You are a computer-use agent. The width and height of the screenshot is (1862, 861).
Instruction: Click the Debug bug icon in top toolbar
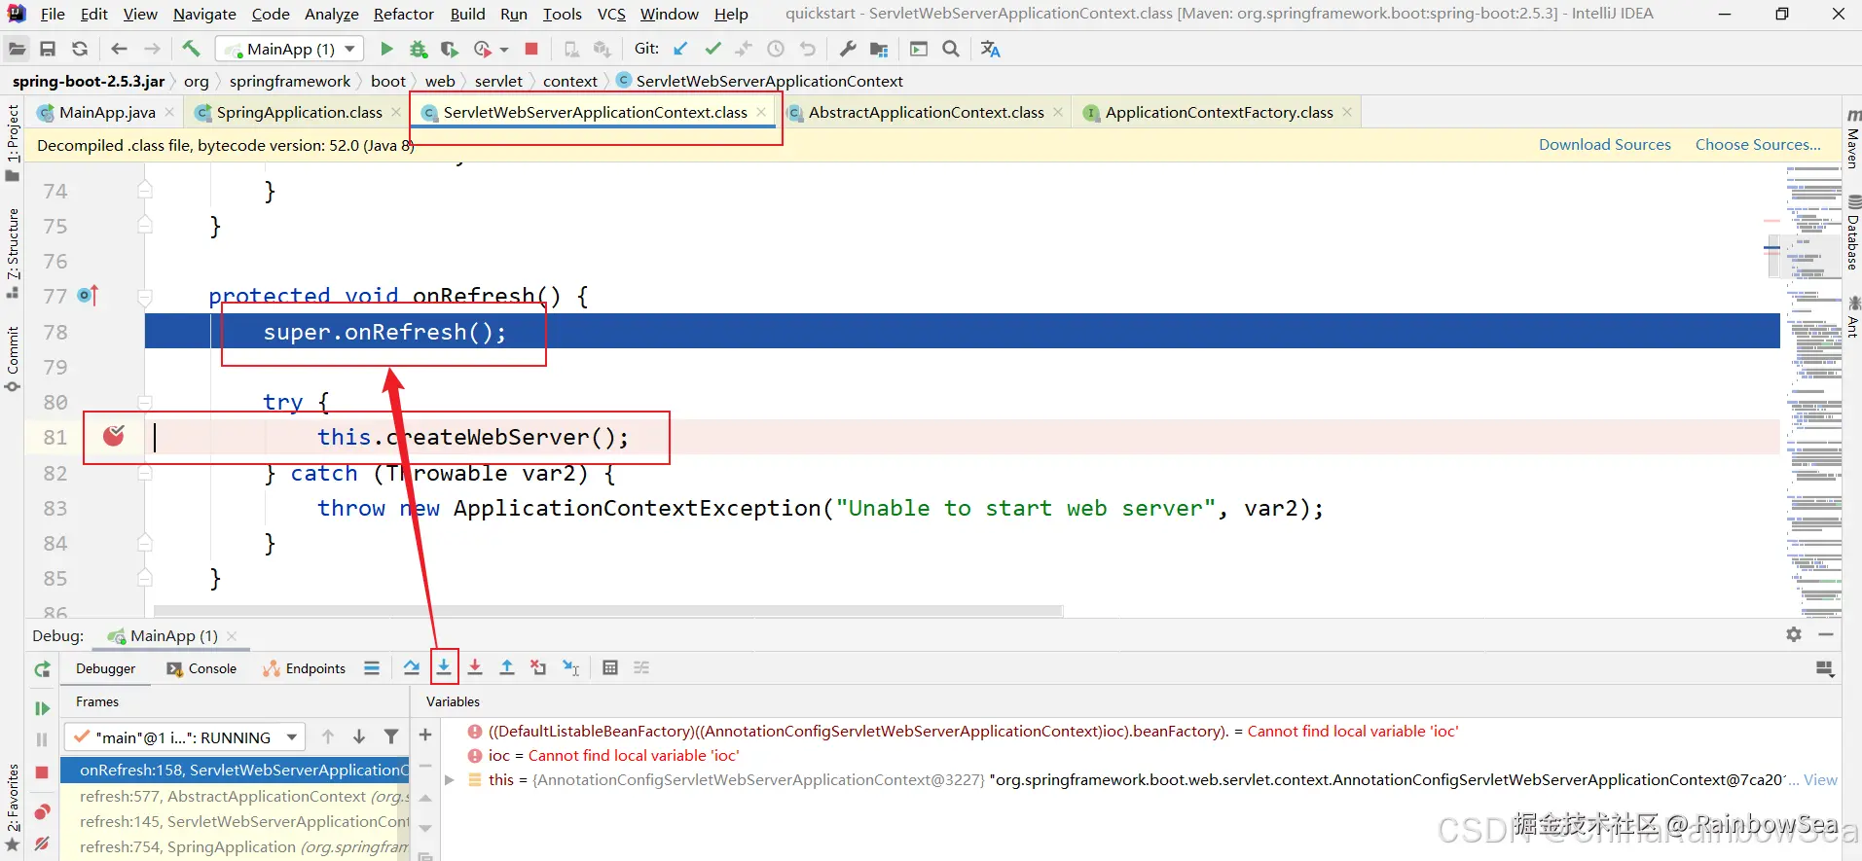tap(419, 49)
